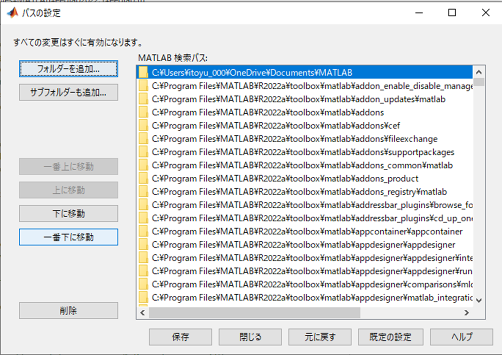Click folder icon of appdesigner\appdesigner row

143,245
